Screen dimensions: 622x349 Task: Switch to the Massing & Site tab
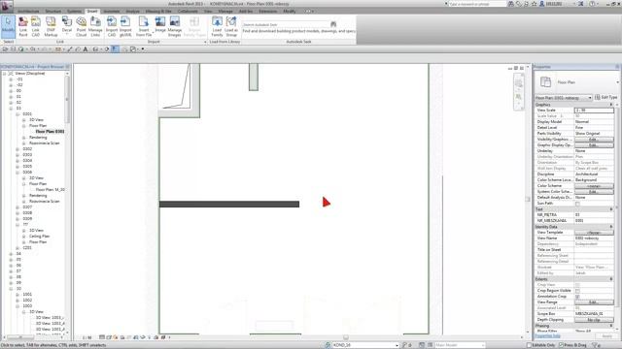pyautogui.click(x=158, y=12)
